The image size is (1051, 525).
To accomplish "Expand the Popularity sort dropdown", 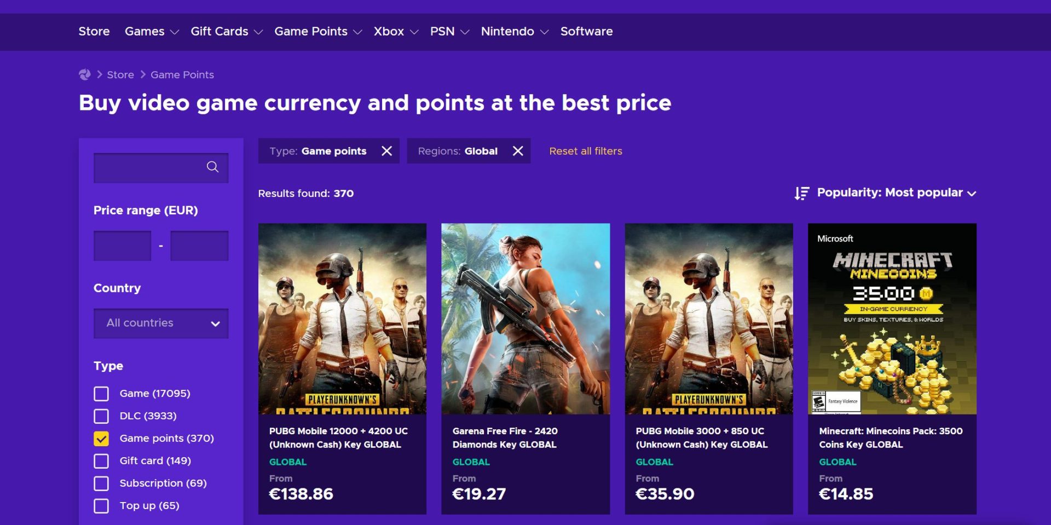I will pyautogui.click(x=896, y=193).
